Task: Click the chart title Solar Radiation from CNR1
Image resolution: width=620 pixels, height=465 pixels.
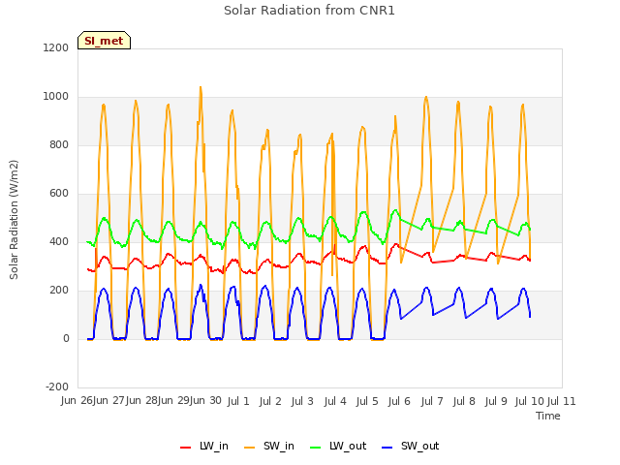Action: point(309,11)
